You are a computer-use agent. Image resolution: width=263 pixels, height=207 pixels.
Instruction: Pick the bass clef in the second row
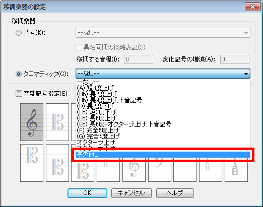click(x=160, y=170)
